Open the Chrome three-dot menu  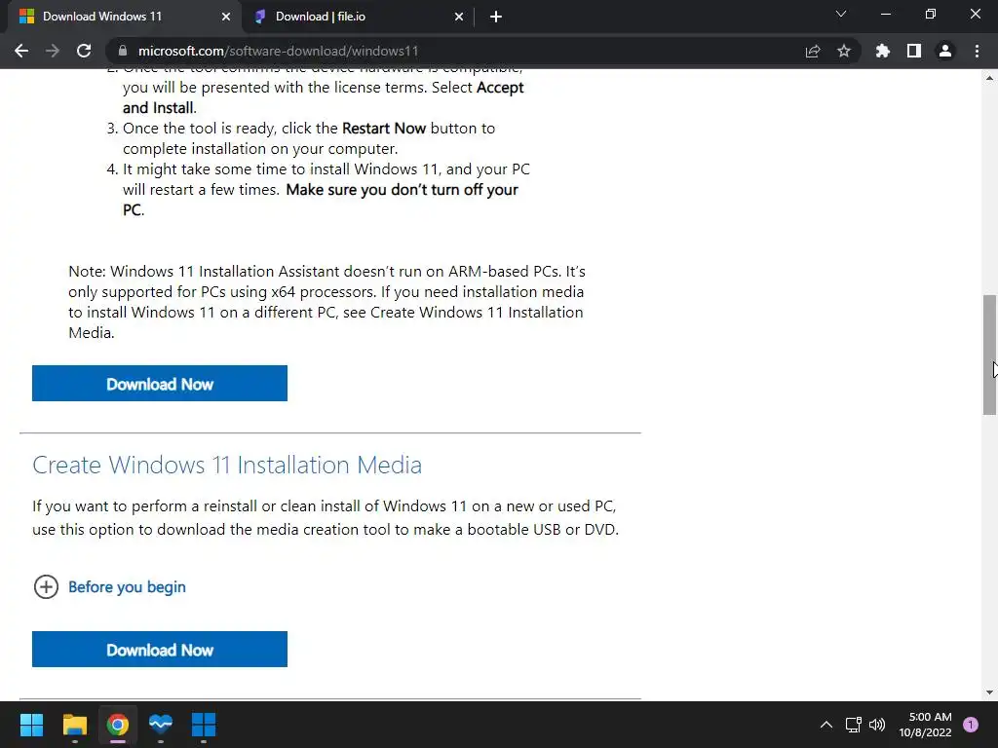[x=977, y=51]
